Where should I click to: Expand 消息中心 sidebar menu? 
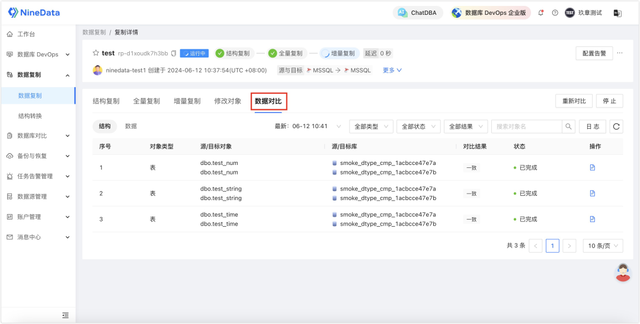coord(37,237)
